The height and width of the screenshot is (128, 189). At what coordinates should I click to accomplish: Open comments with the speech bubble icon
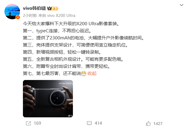89,123
